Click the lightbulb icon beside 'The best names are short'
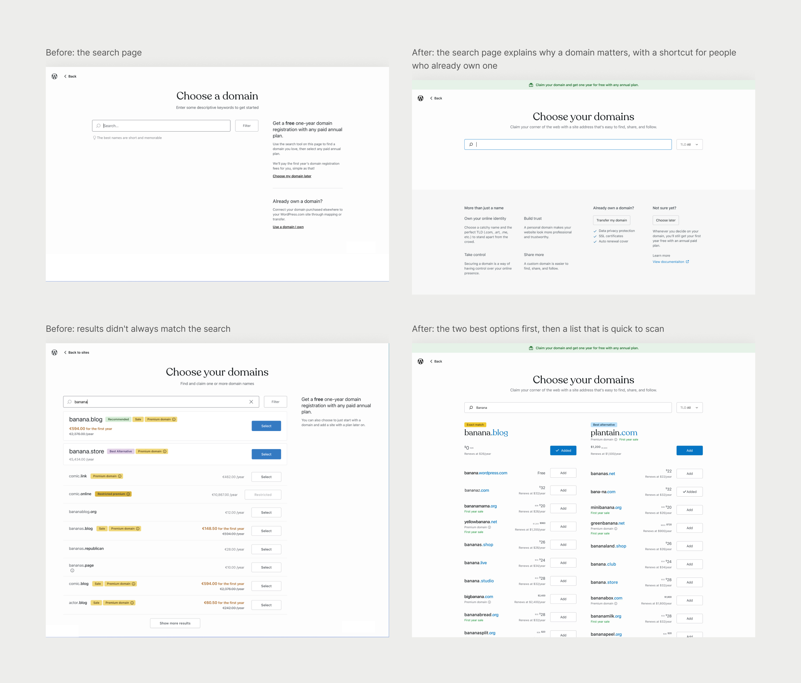The image size is (801, 683). pyautogui.click(x=94, y=138)
